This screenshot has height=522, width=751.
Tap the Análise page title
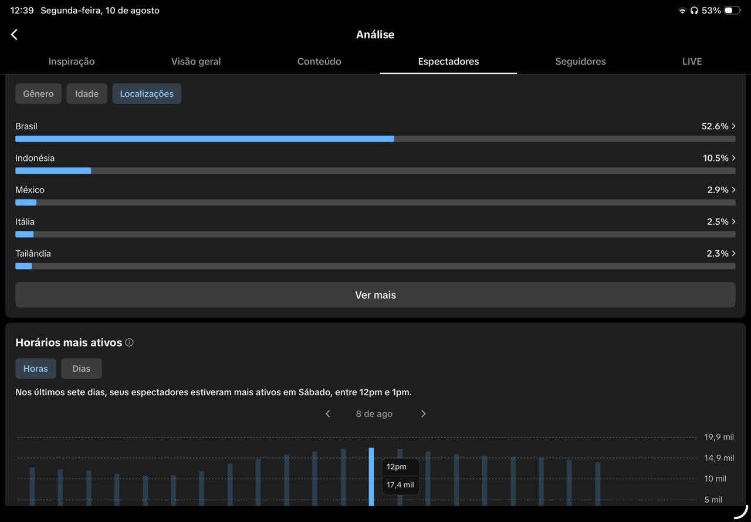point(375,35)
